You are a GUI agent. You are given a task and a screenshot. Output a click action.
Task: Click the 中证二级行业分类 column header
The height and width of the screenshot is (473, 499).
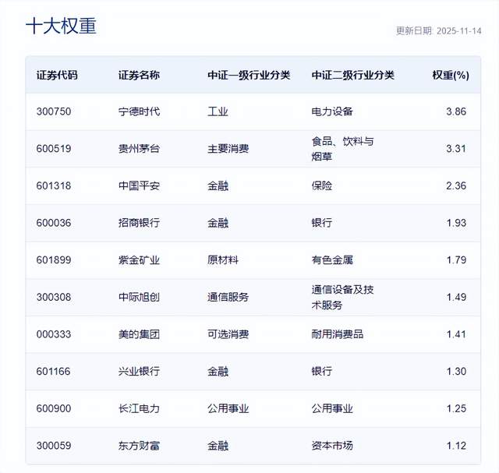(353, 75)
